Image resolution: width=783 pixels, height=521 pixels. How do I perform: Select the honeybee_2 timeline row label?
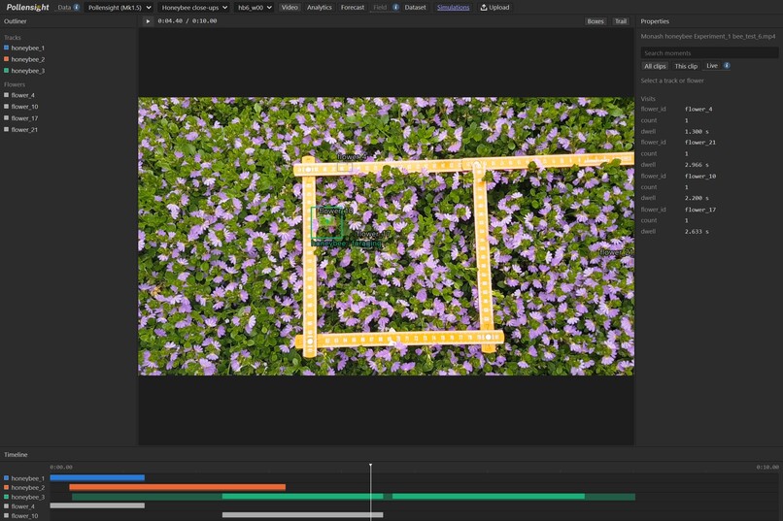point(27,488)
